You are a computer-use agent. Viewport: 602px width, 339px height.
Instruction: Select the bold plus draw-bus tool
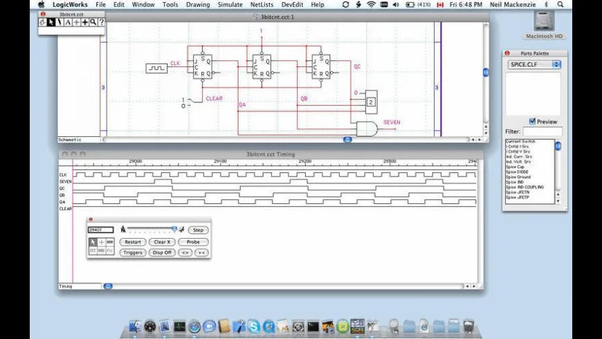[85, 22]
